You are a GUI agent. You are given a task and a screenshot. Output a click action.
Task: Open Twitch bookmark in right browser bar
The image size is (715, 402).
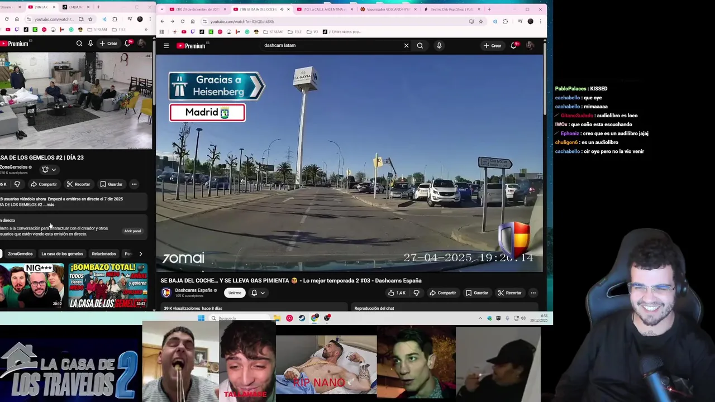[x=193, y=32]
